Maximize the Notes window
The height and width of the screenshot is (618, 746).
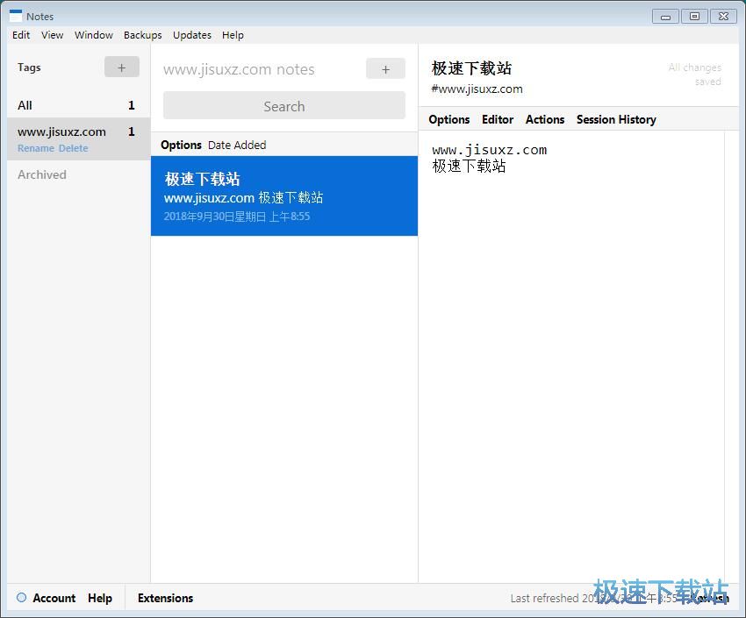pyautogui.click(x=694, y=16)
